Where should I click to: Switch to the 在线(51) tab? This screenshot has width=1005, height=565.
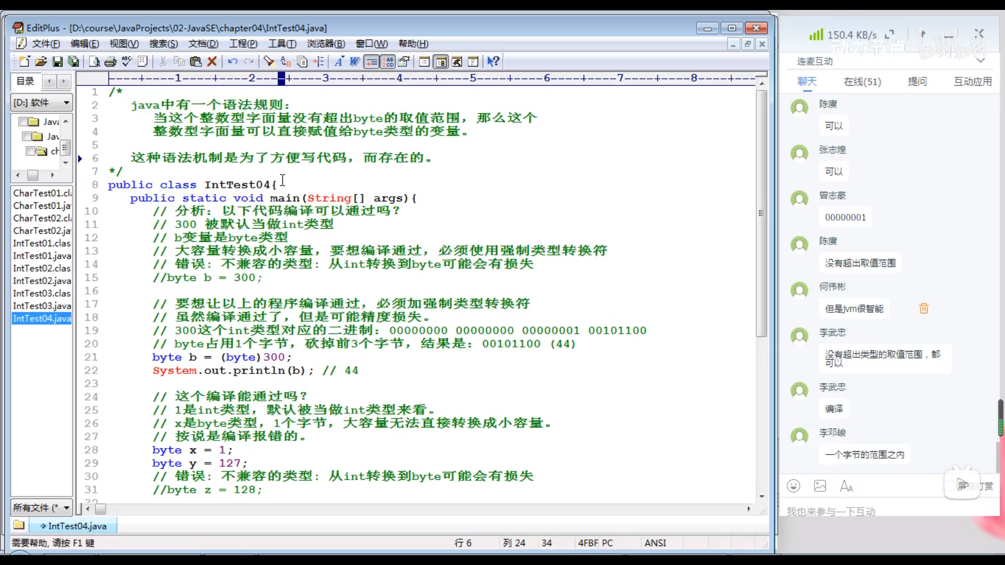tap(862, 82)
